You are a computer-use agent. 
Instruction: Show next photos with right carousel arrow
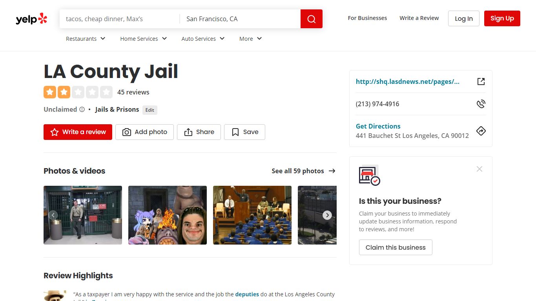coord(327,215)
